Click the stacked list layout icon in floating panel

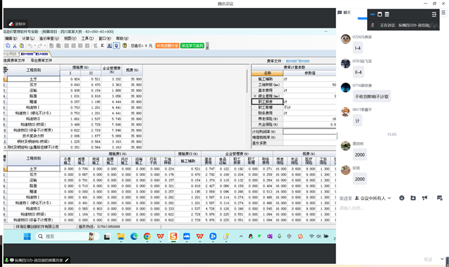pos(387,15)
